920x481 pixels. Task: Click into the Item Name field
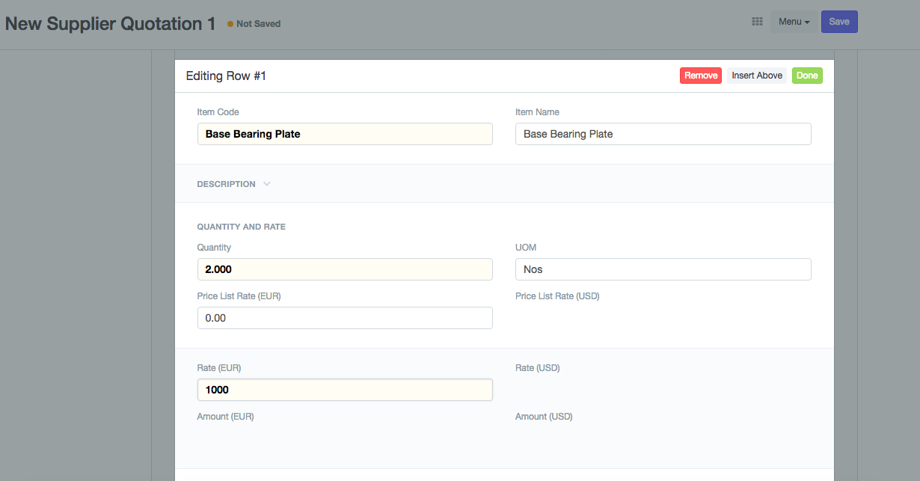tap(663, 134)
